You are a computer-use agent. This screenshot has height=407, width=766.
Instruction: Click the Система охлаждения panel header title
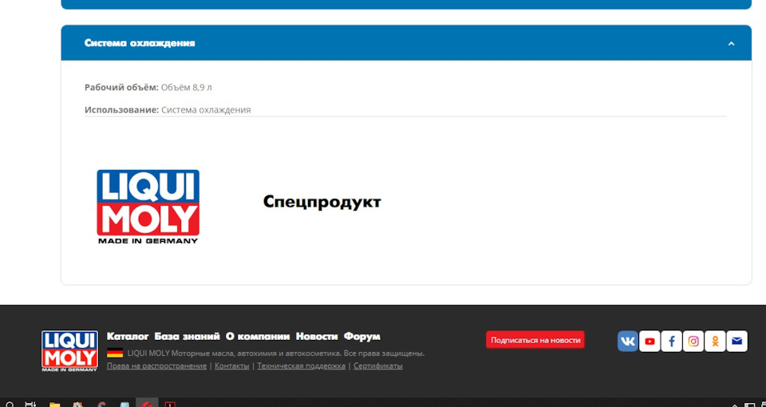(140, 43)
